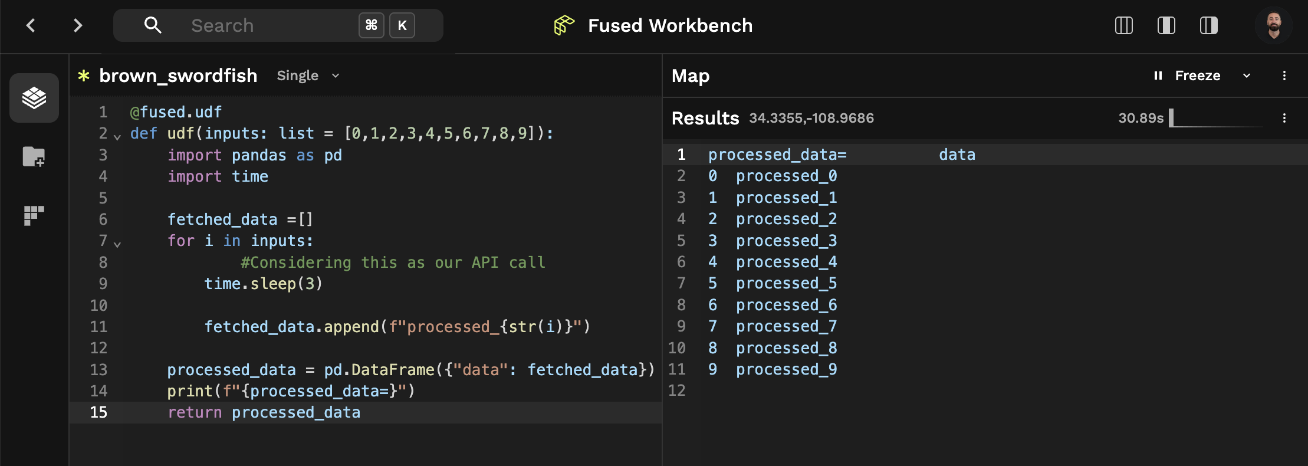
Task: Select the brown_swordfish UDF title
Action: pos(178,76)
